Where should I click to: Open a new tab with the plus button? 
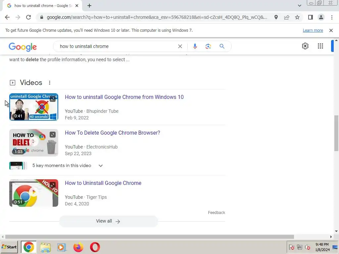[89, 6]
